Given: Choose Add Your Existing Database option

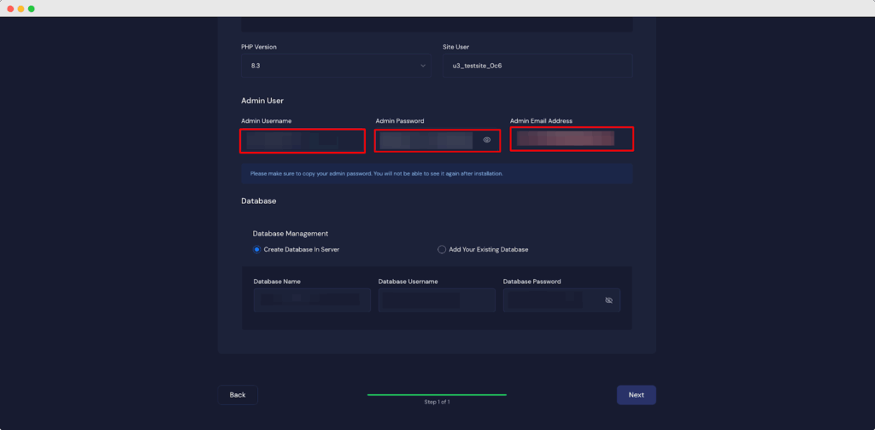Looking at the screenshot, I should [442, 249].
